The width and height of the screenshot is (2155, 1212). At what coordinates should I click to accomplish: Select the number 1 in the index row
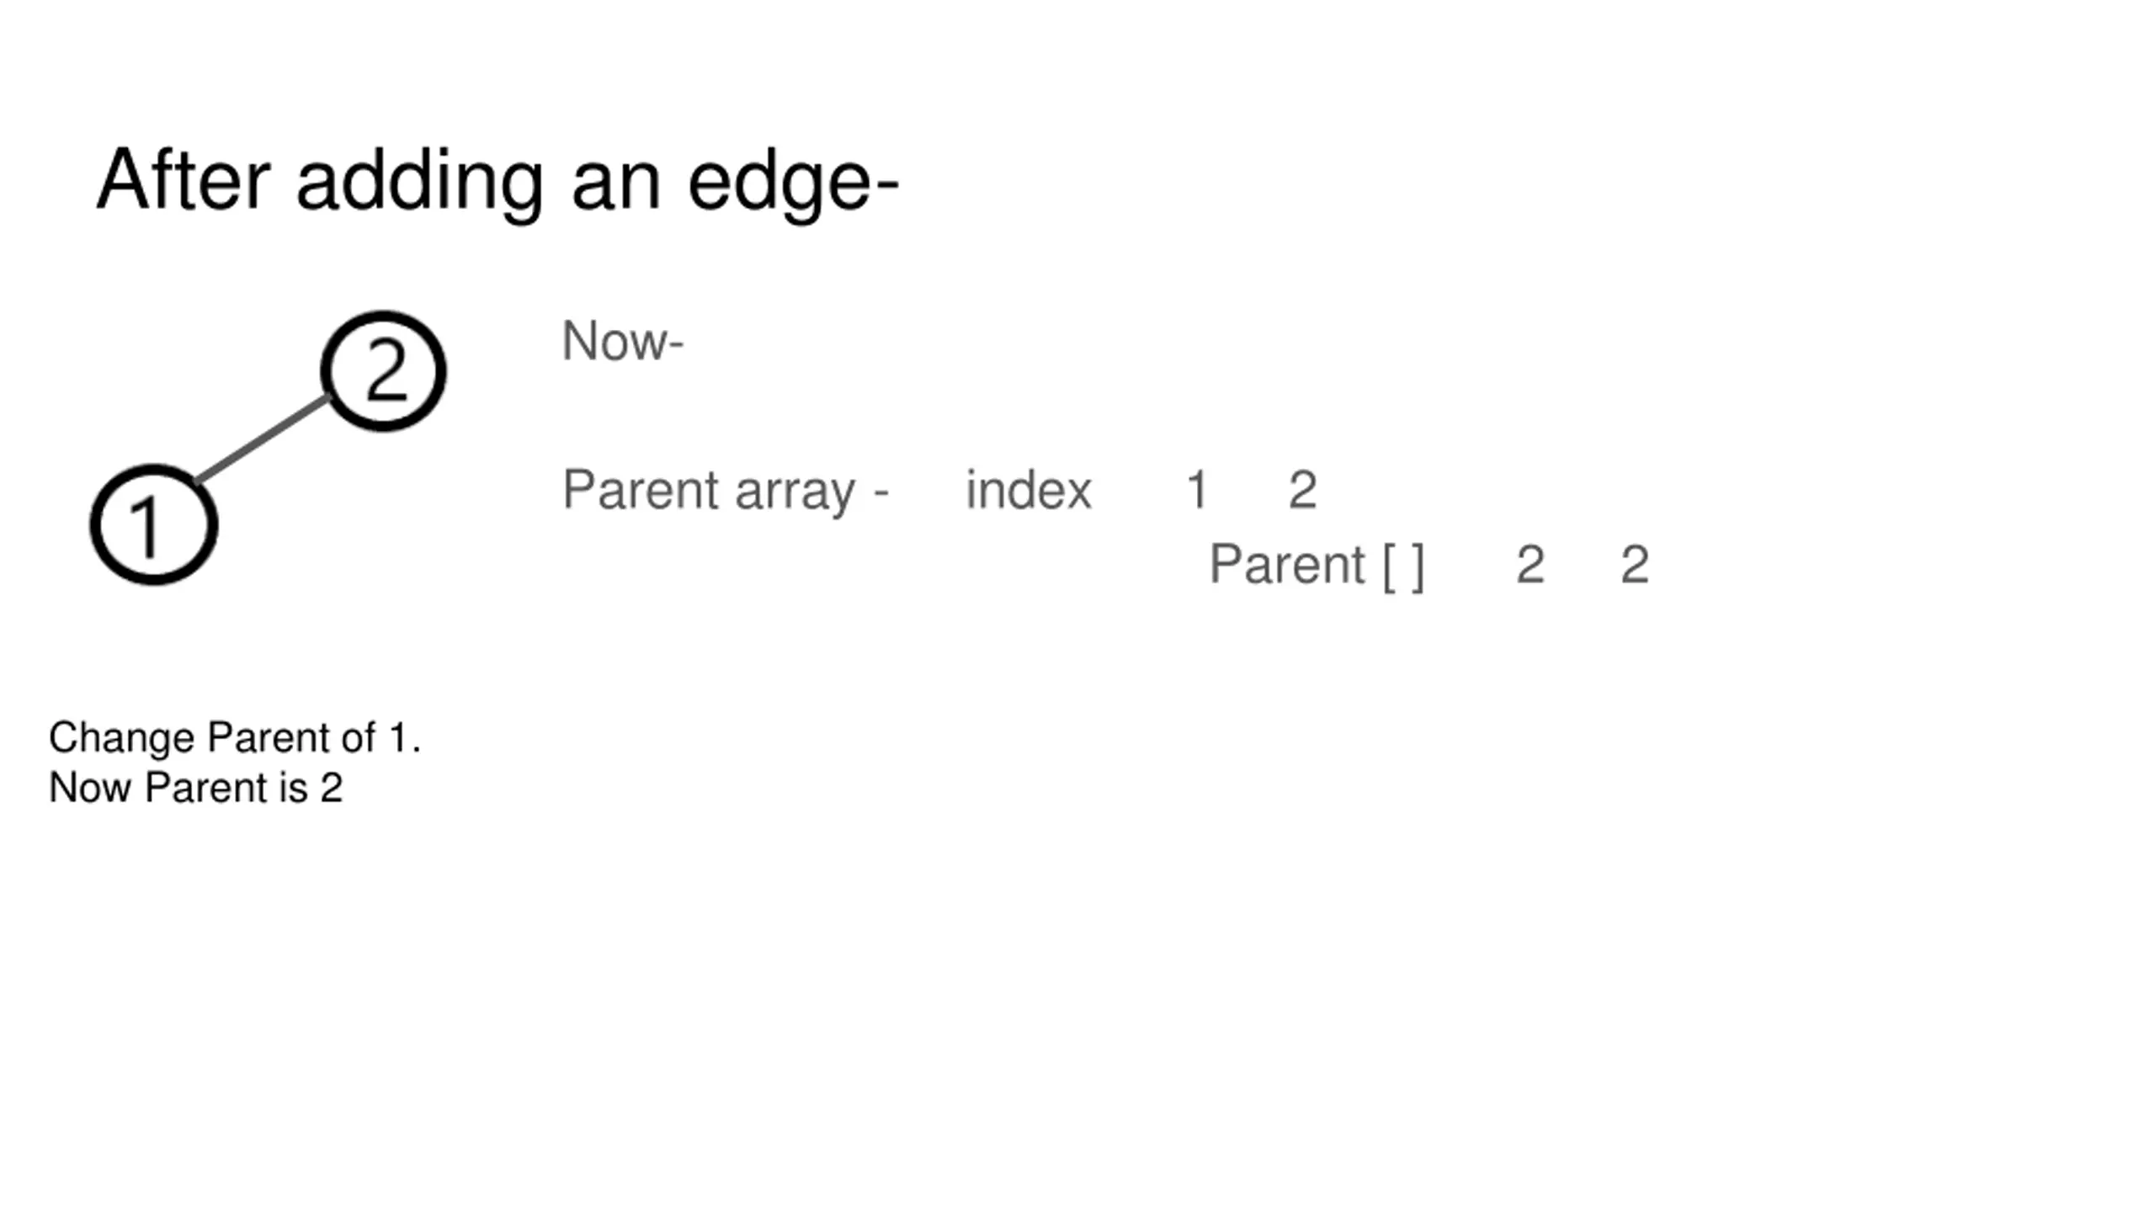[1196, 490]
